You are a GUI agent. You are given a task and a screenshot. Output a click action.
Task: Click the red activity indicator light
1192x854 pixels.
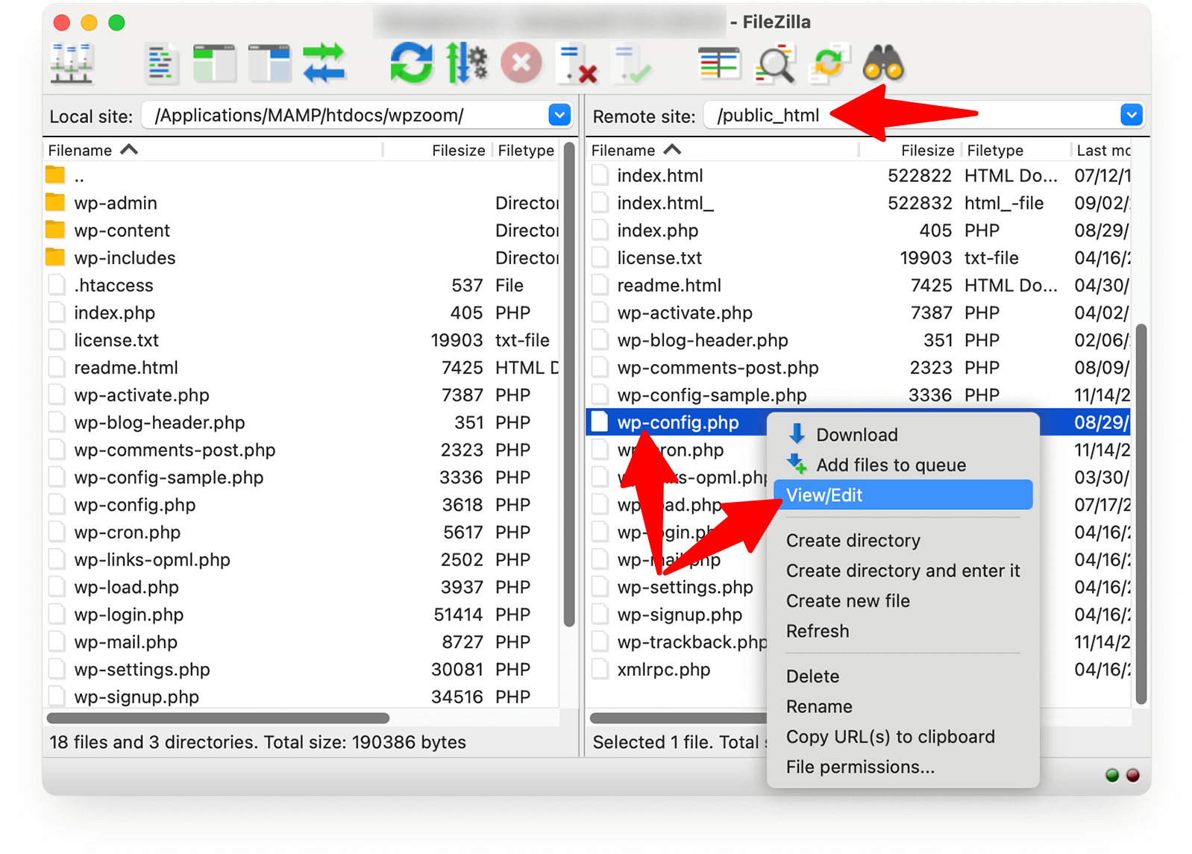pyautogui.click(x=1133, y=775)
